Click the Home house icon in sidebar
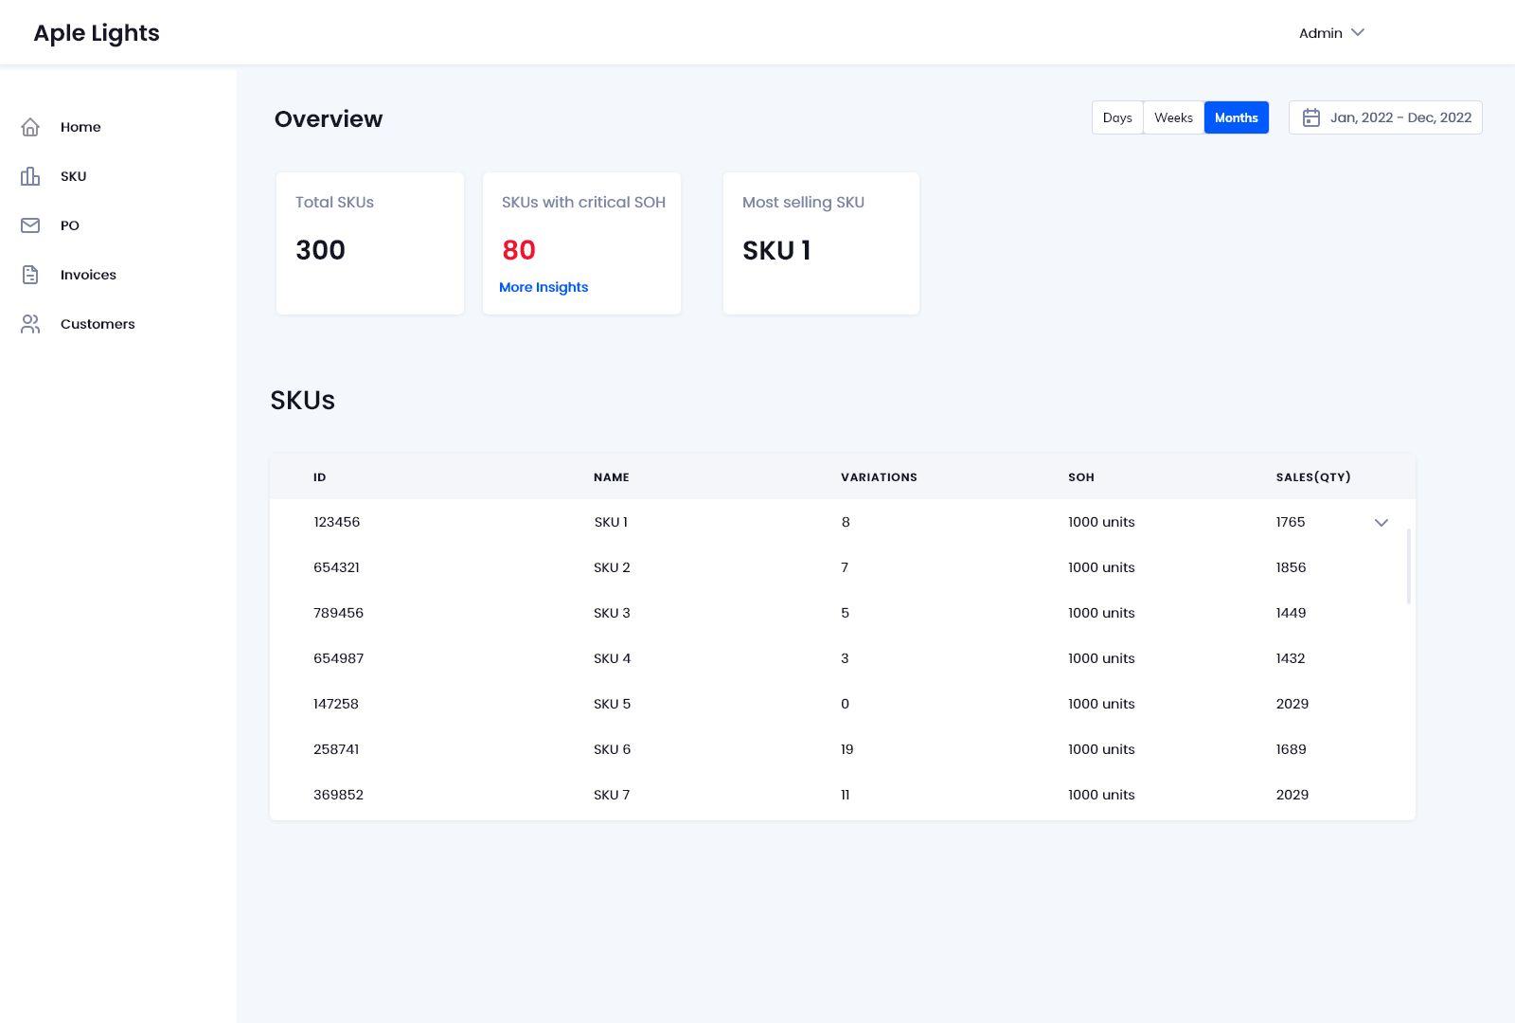Viewport: 1515px width, 1023px height. pyautogui.click(x=30, y=127)
